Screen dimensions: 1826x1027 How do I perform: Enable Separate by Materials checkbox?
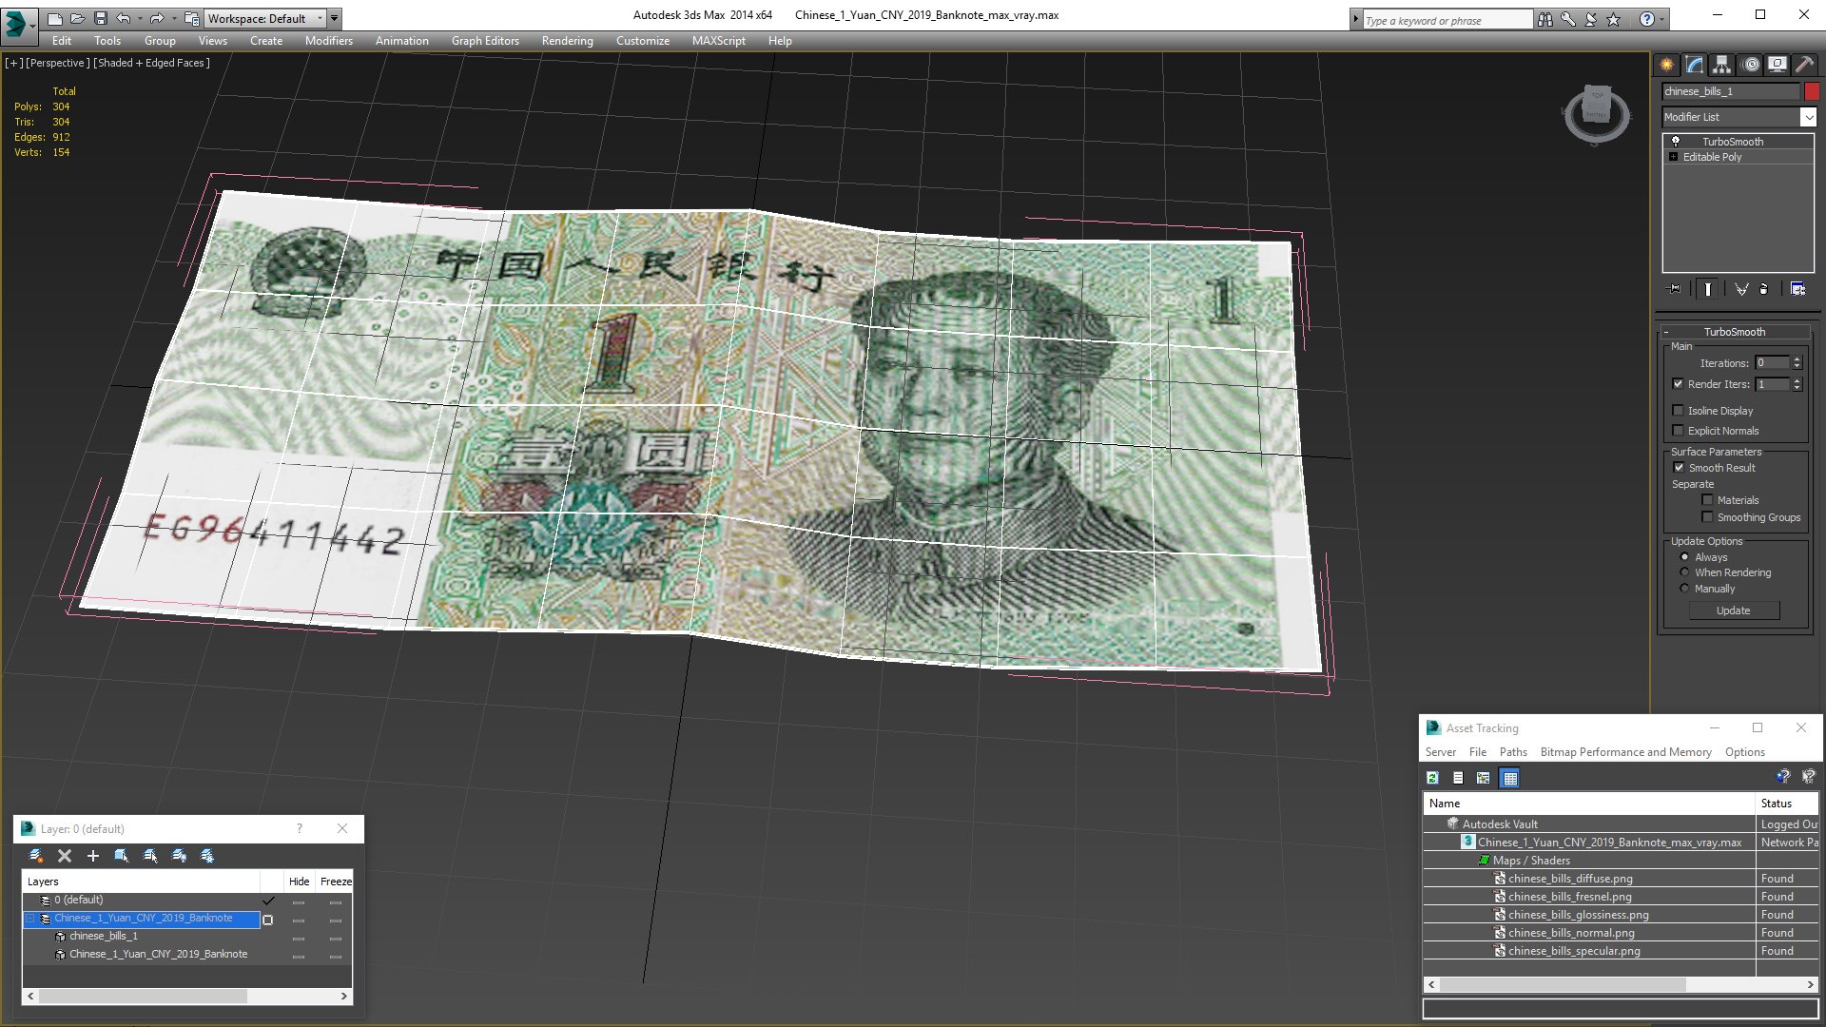(1707, 500)
